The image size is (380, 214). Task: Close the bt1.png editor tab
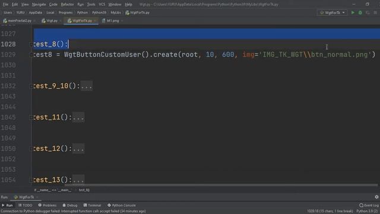tap(122, 21)
